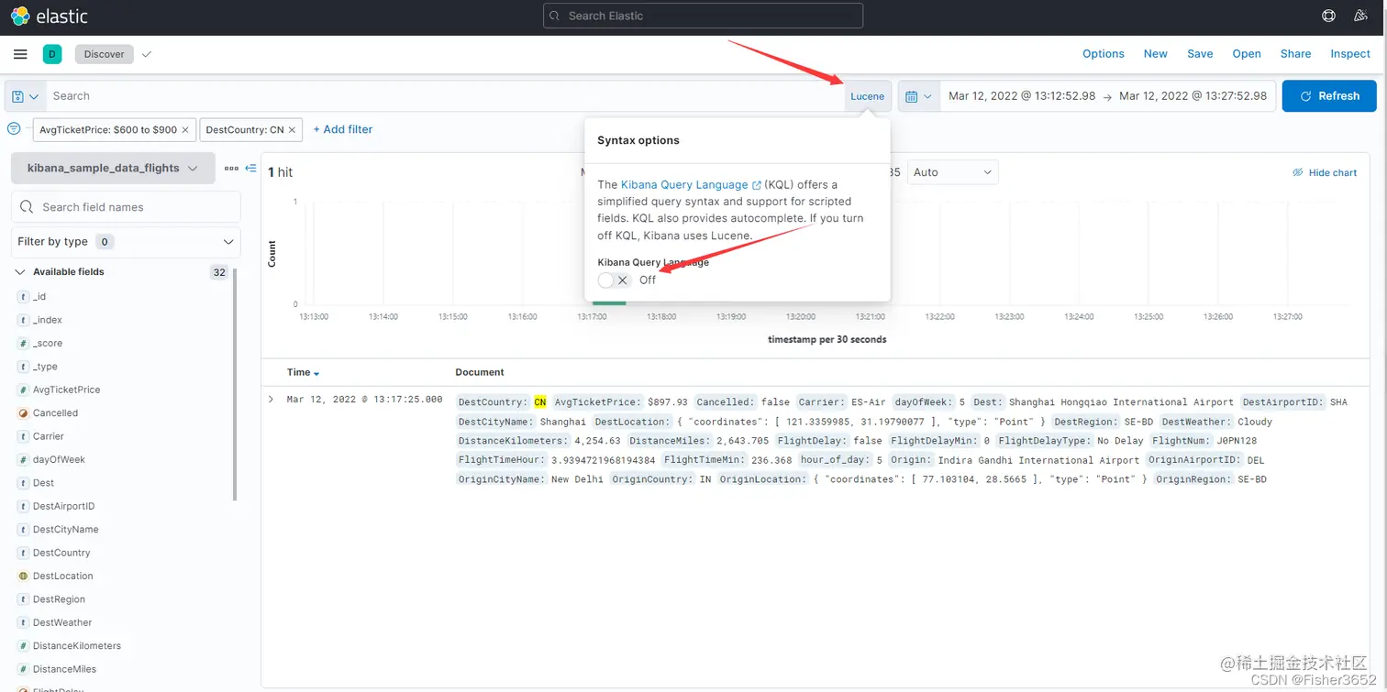Click the AvgTicketPrice number type icon
This screenshot has width=1387, height=692.
[23, 390]
